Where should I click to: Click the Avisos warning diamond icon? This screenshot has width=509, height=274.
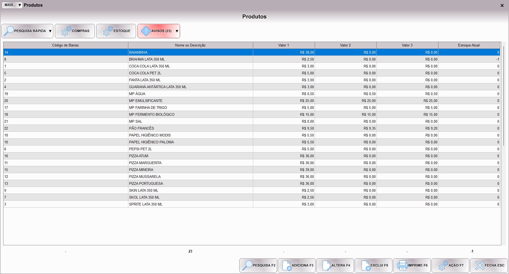pyautogui.click(x=146, y=31)
